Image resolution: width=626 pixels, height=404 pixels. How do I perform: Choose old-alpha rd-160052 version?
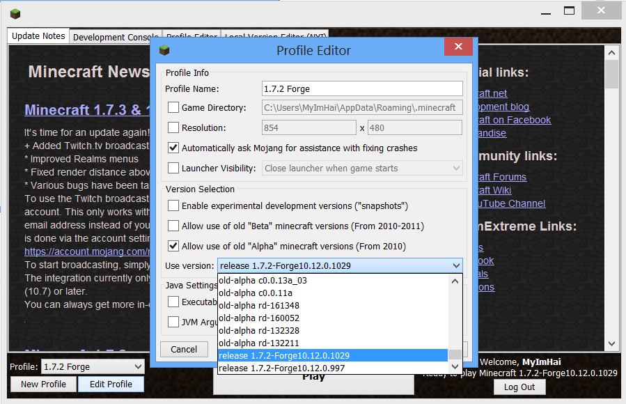point(333,318)
